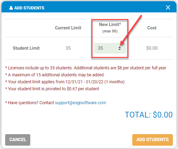Increase new limit with up arrow
This screenshot has height=149, width=178.
click(x=119, y=47)
